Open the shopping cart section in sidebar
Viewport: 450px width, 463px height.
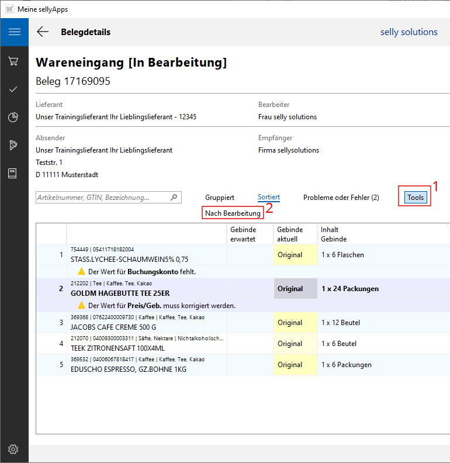(13, 61)
